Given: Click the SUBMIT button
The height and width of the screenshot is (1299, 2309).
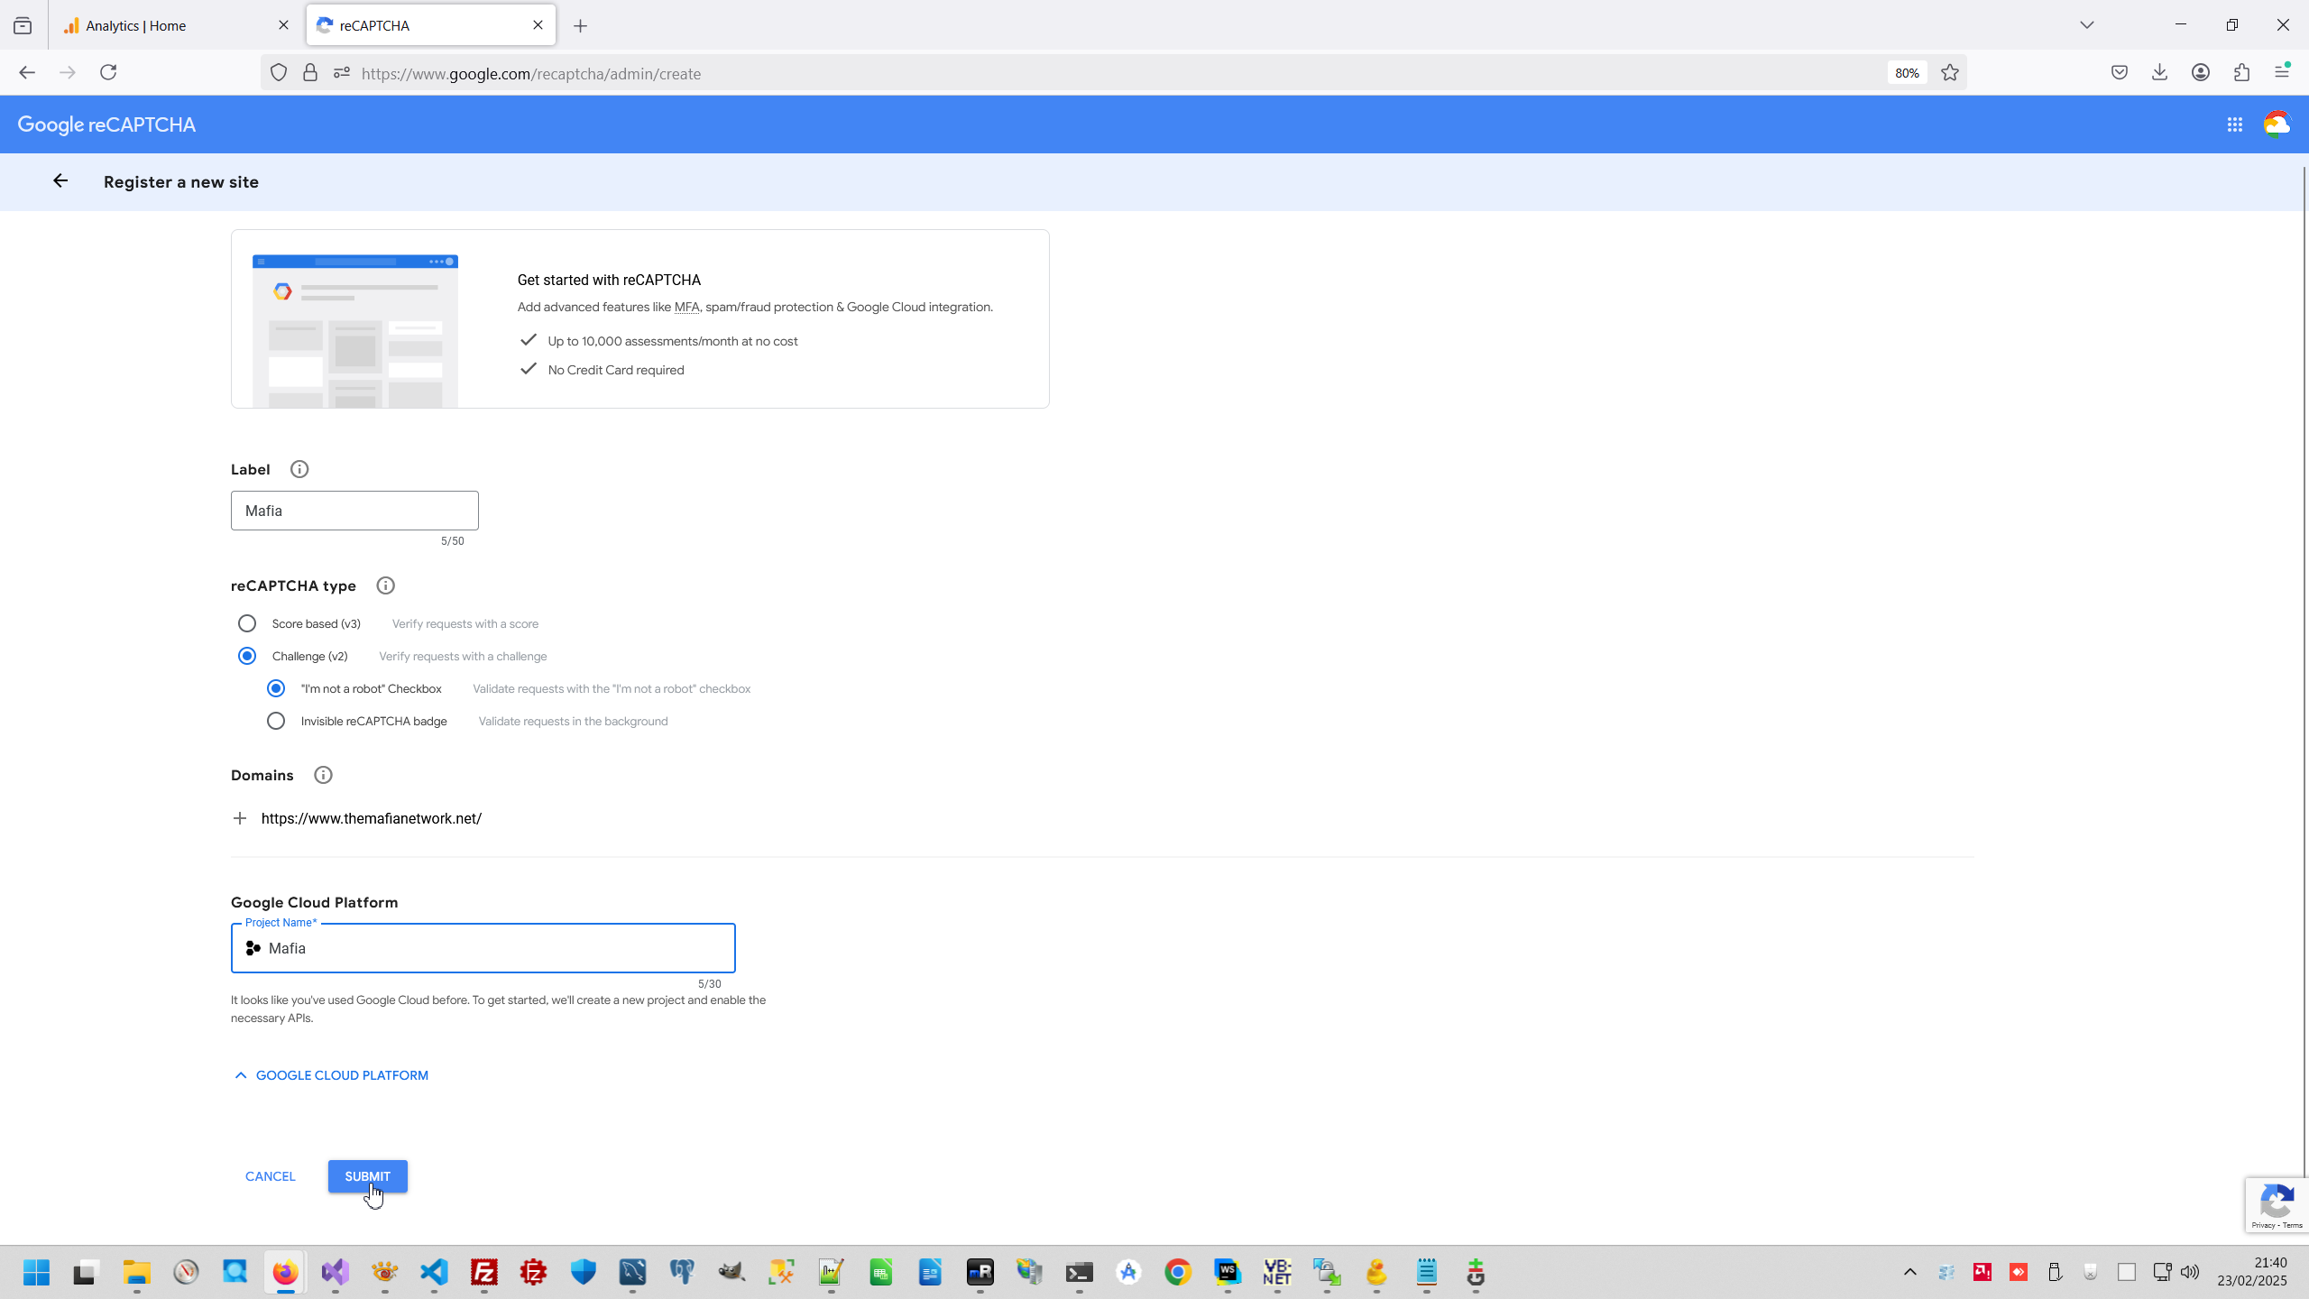Looking at the screenshot, I should (x=367, y=1176).
